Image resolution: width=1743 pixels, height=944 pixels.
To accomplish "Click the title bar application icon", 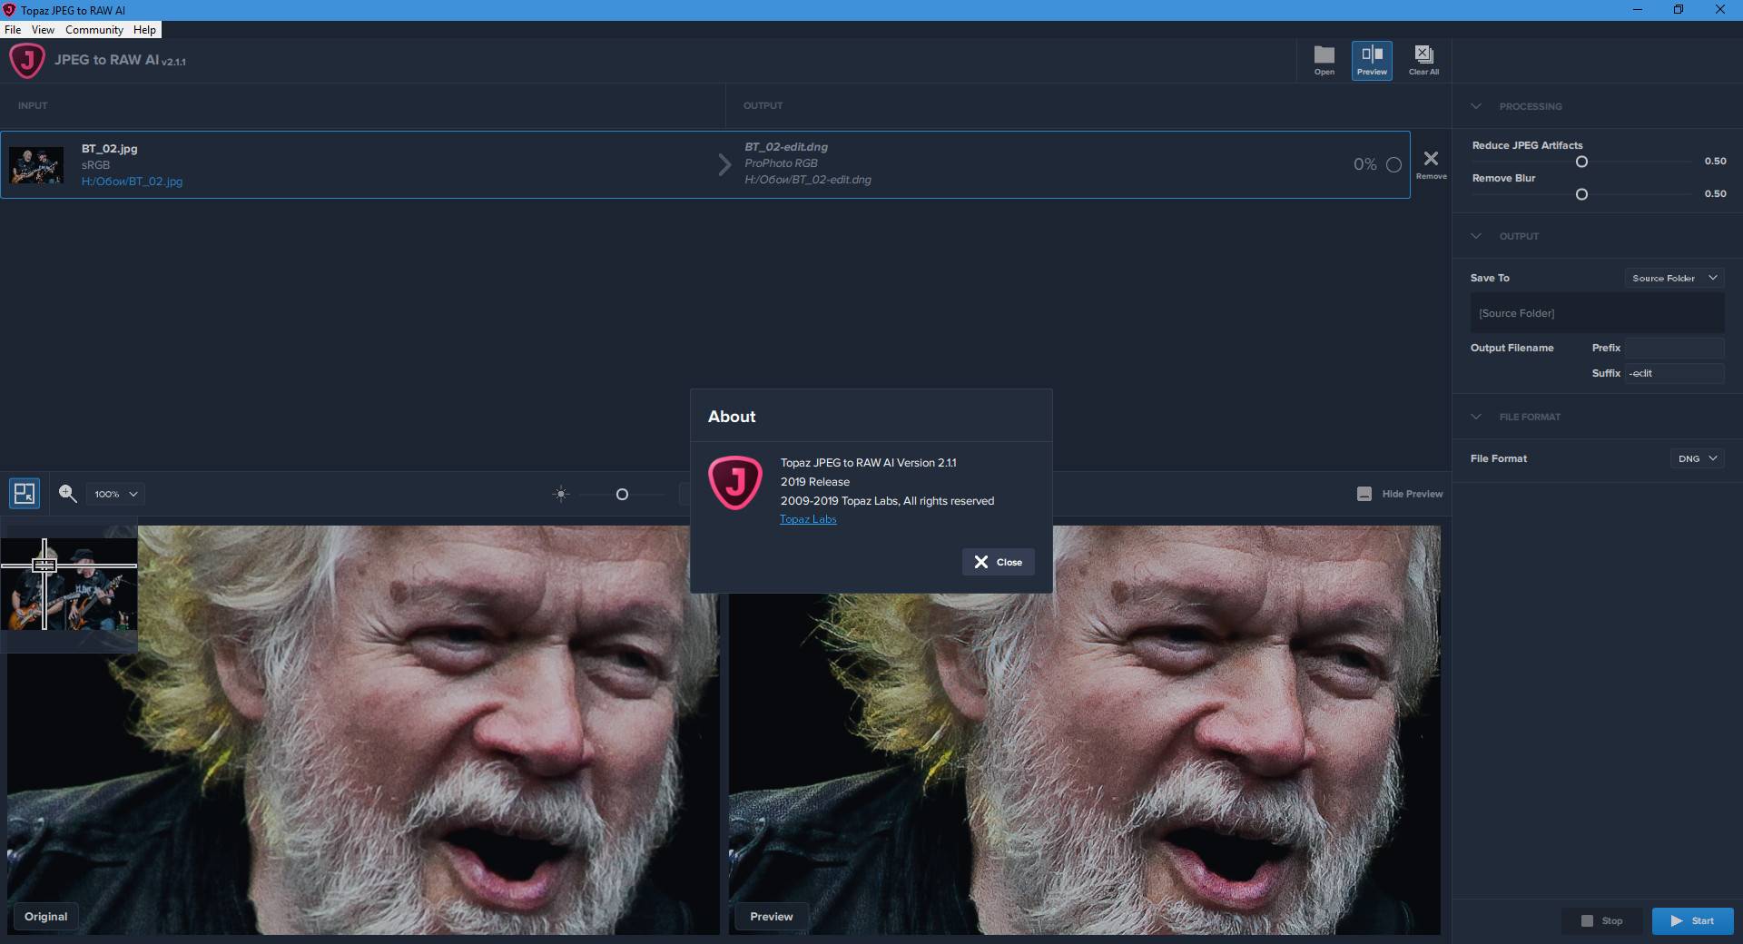I will click(9, 10).
